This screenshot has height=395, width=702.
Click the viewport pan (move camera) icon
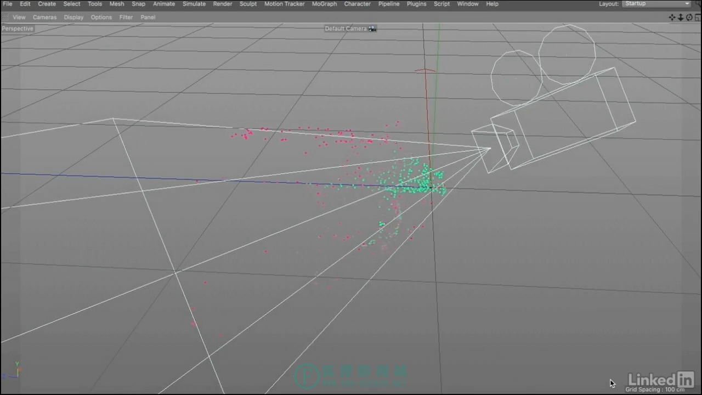672,18
